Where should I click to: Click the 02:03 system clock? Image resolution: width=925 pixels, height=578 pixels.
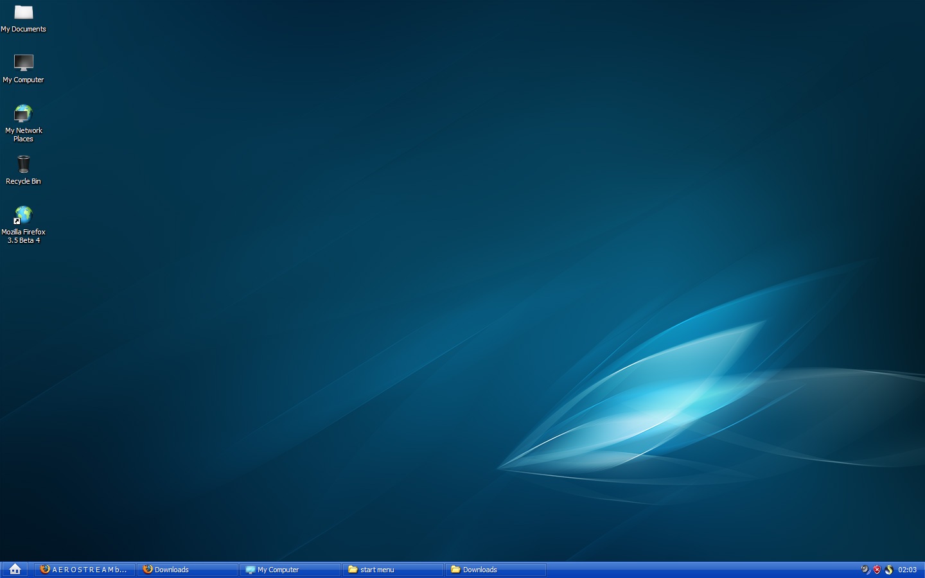(x=907, y=570)
